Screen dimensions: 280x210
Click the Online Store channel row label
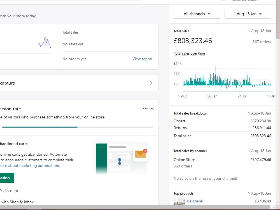[x=184, y=160]
